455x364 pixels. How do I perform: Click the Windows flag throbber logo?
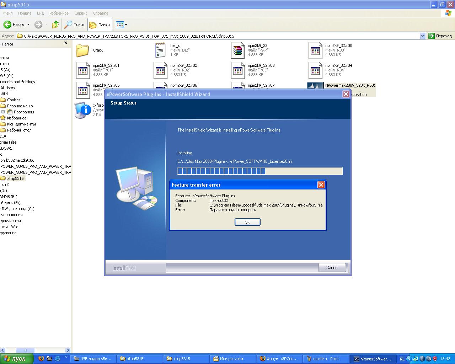tap(448, 13)
